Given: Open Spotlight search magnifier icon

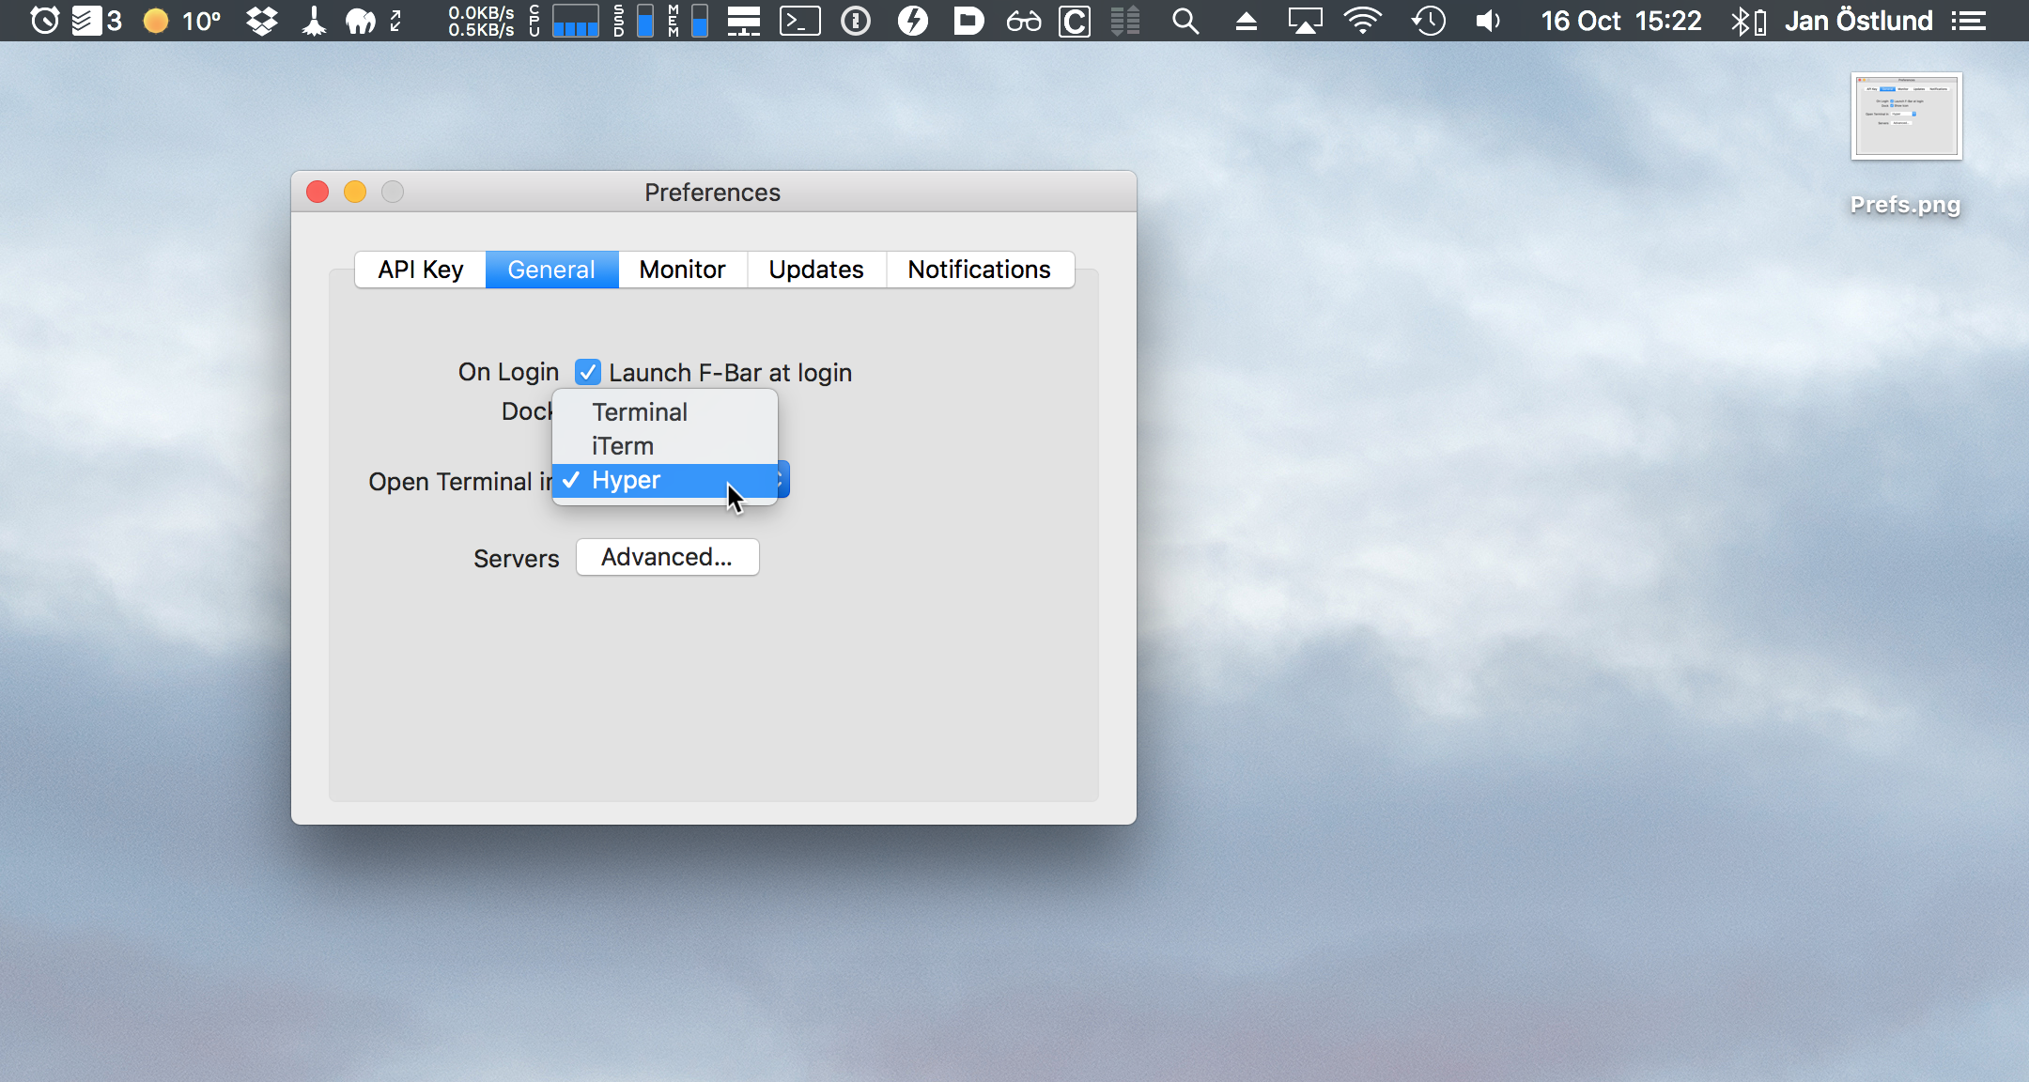Looking at the screenshot, I should 1185,21.
